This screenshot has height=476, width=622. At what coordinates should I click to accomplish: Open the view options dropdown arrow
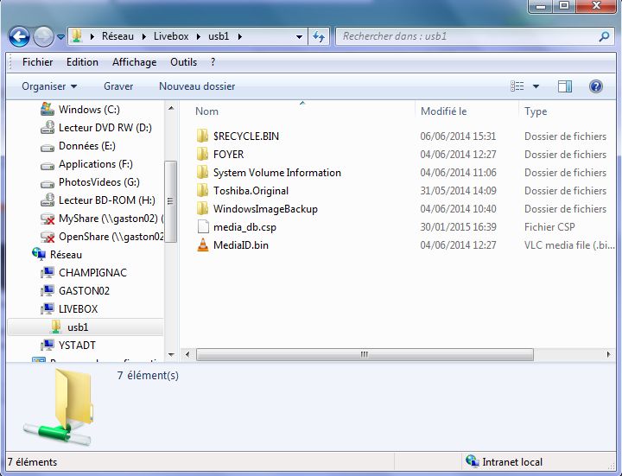point(536,86)
